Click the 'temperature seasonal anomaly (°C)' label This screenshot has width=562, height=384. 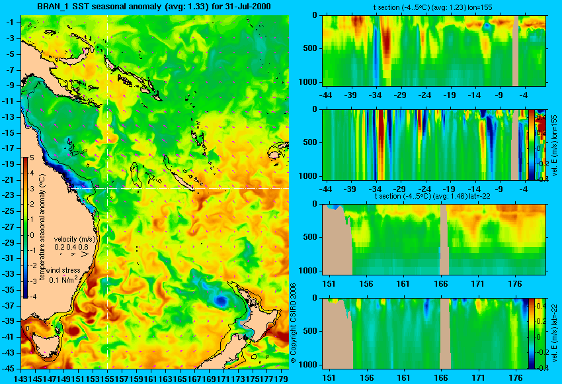(42, 227)
